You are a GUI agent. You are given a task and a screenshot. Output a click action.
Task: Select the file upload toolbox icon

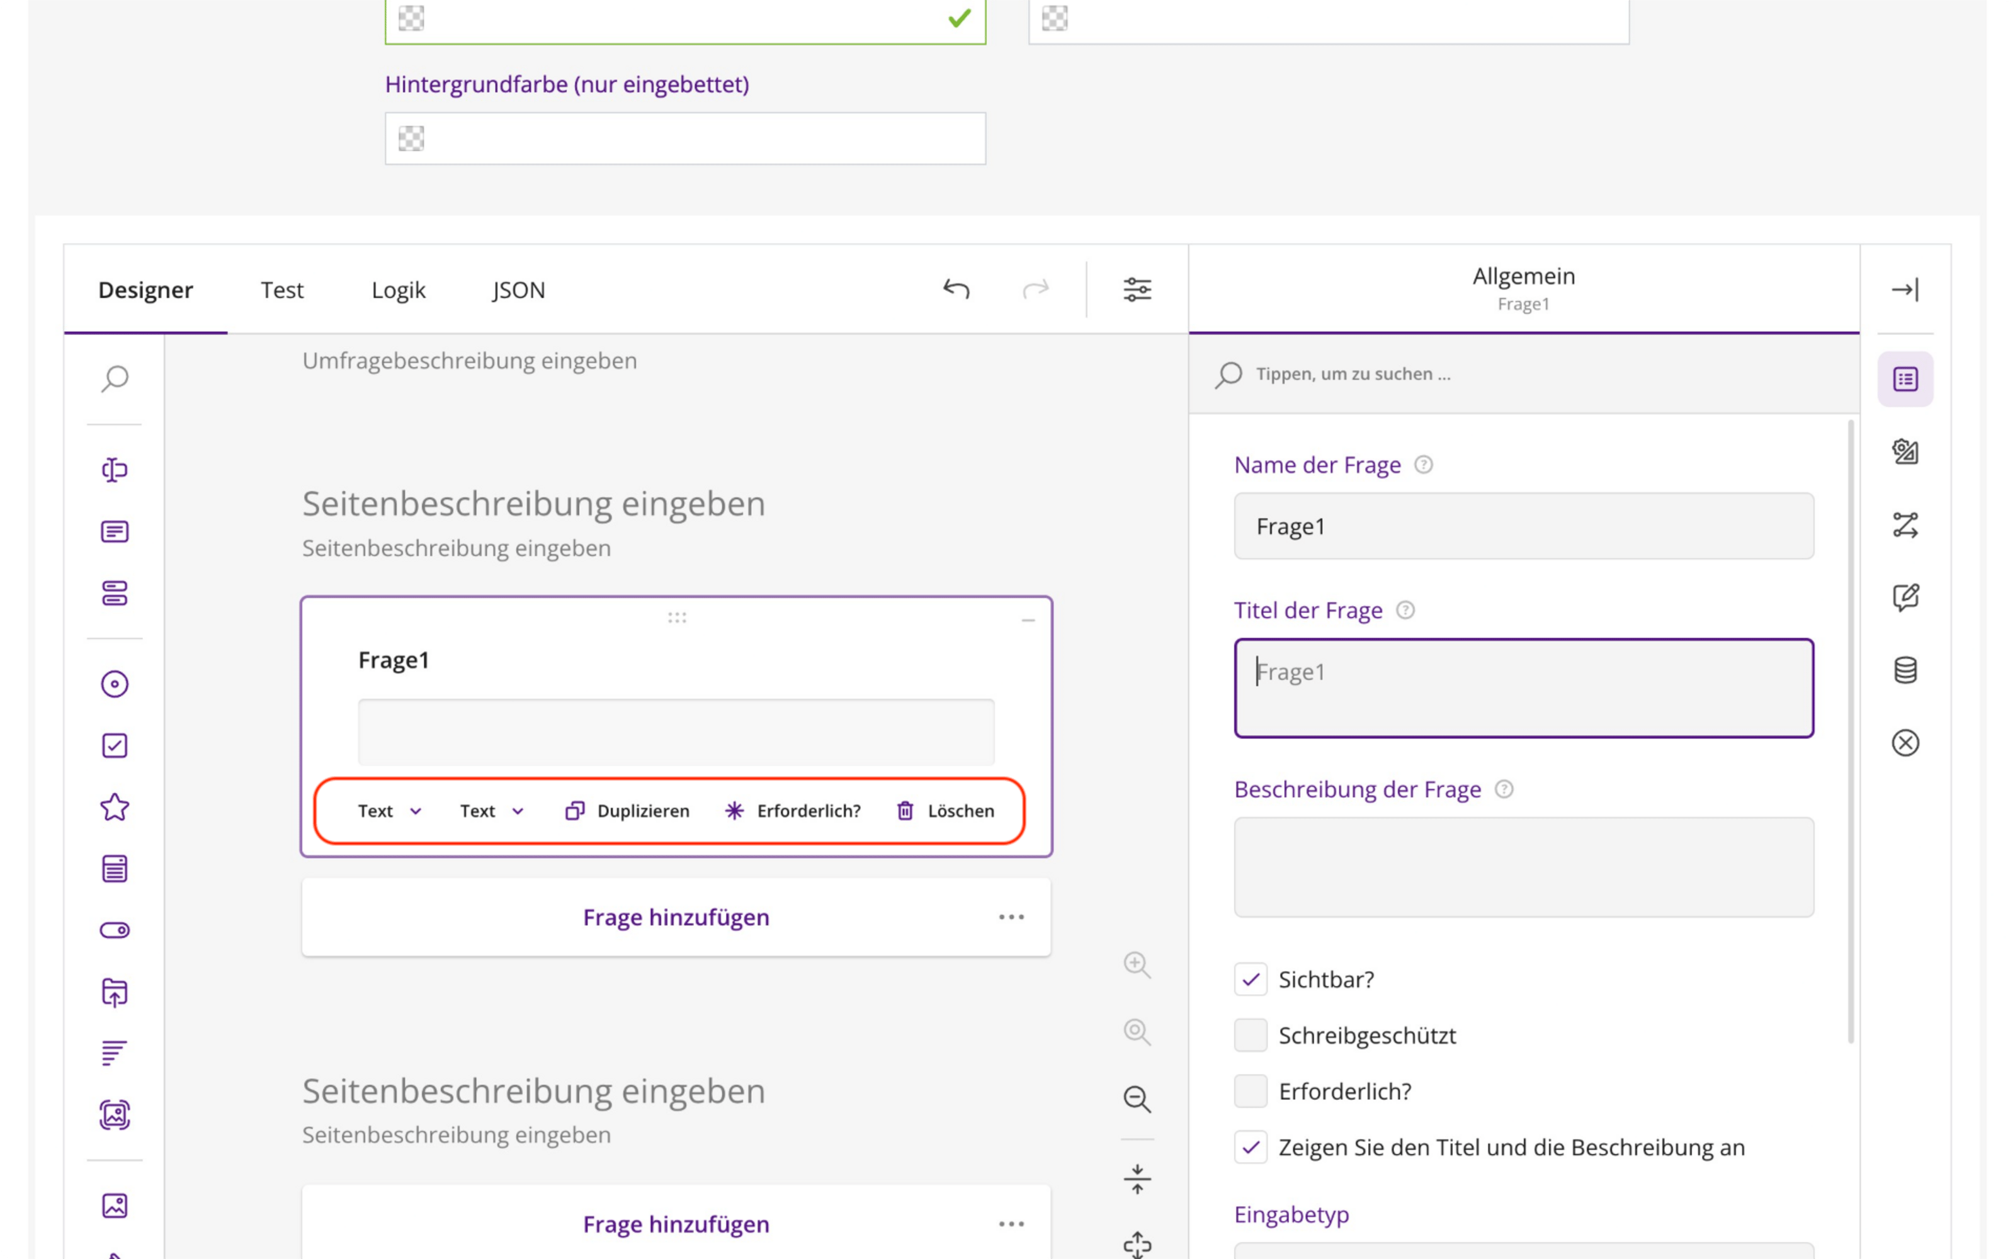click(x=115, y=991)
